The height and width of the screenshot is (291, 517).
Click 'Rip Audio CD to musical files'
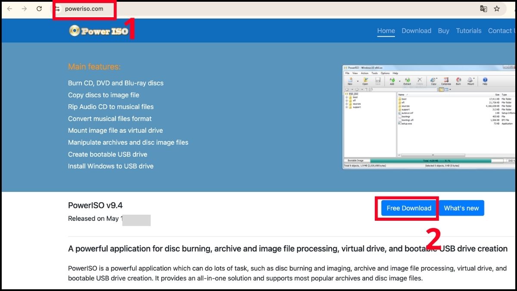click(111, 107)
